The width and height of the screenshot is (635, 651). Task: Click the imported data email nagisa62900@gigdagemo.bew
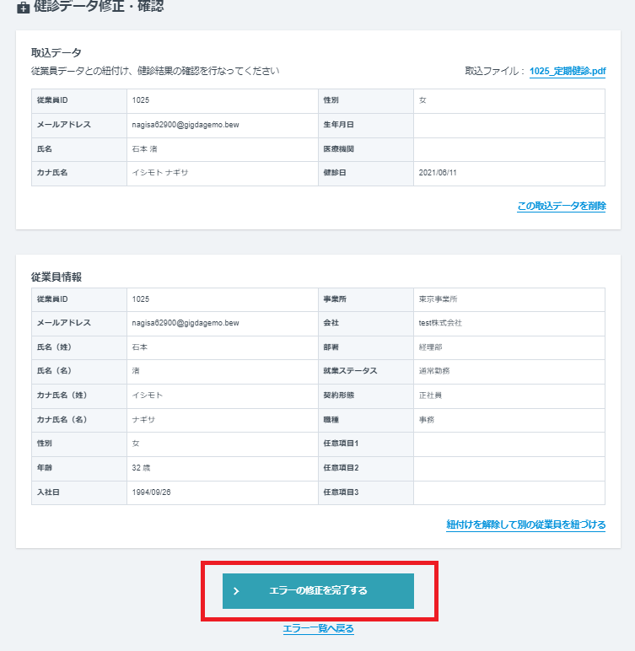pyautogui.click(x=186, y=125)
